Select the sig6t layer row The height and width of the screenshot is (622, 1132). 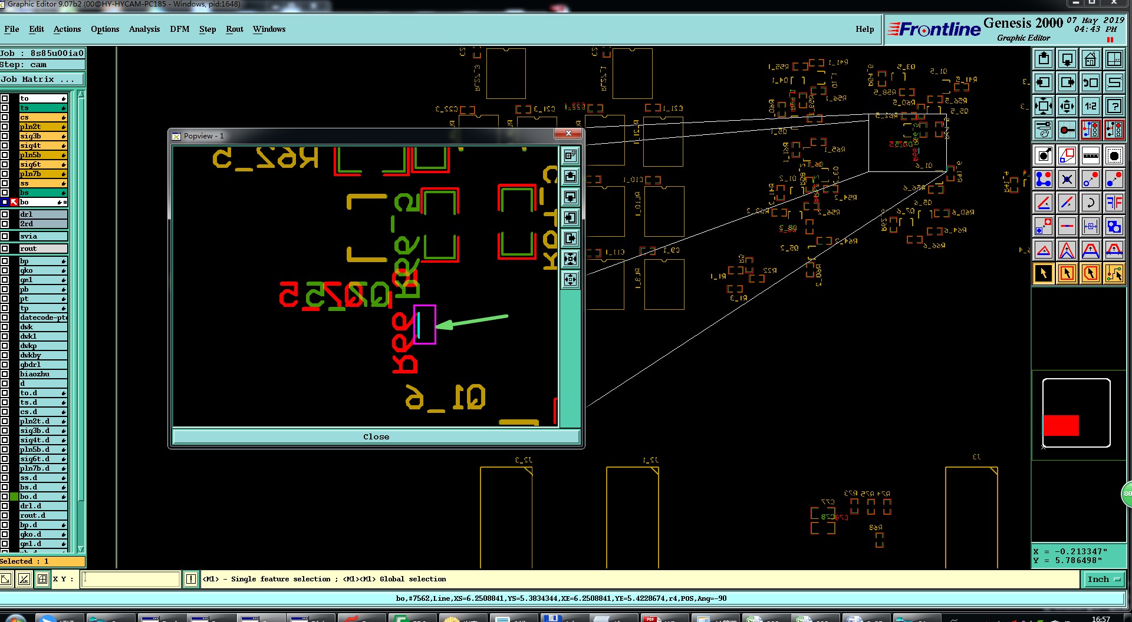43,164
